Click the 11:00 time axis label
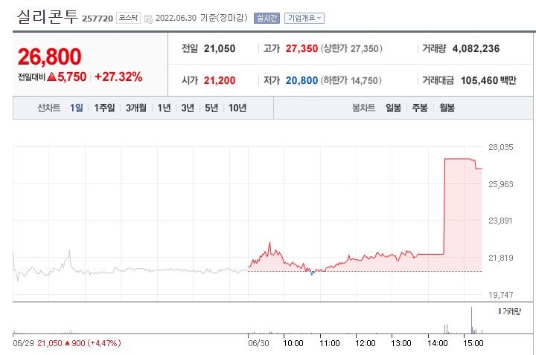The width and height of the screenshot is (536, 355). click(330, 343)
